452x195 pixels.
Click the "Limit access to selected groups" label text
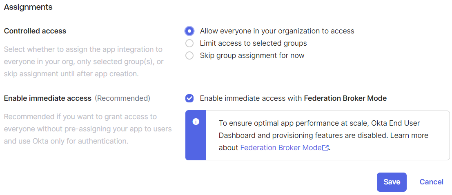pyautogui.click(x=254, y=43)
